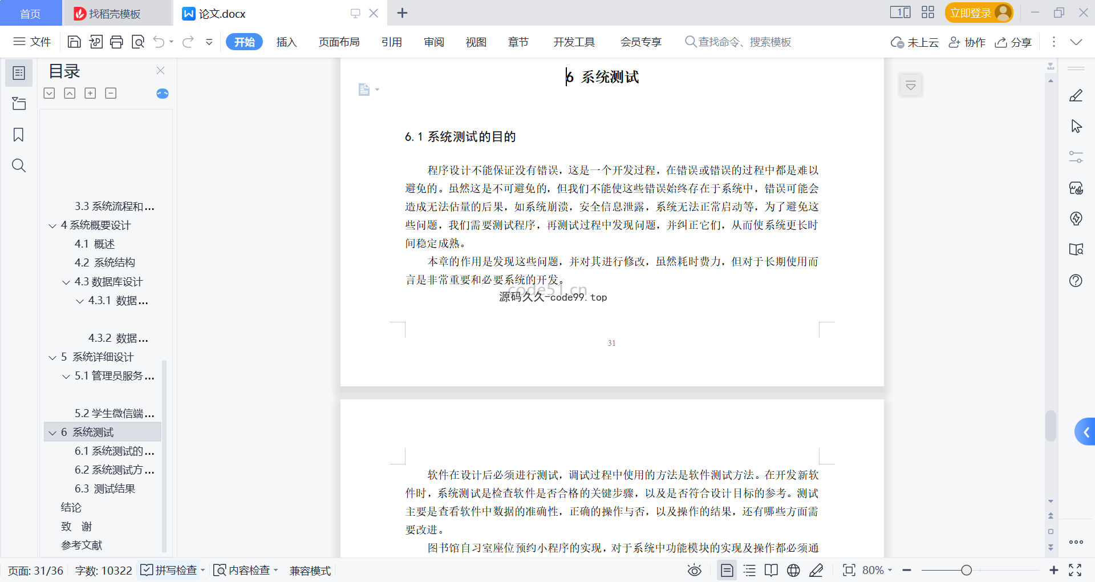The image size is (1095, 582).
Task: Click the 查找命令、搜索模板 search field
Action: click(738, 42)
